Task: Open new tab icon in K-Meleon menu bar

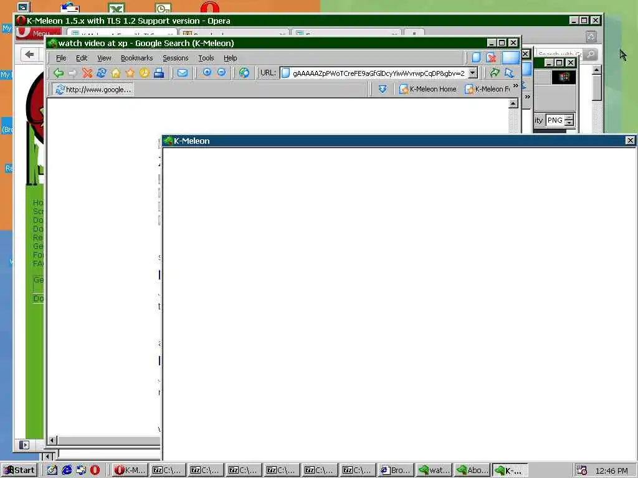Action: [476, 57]
